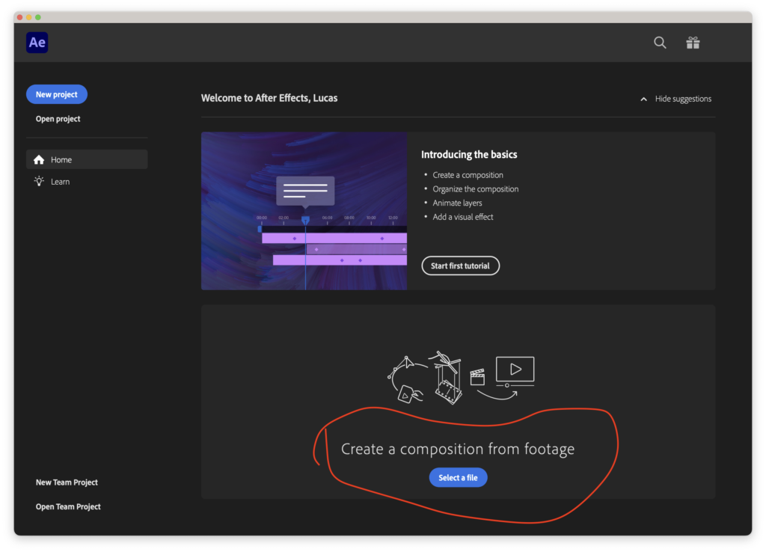Click 'Create a composition' bullet text
Screen dimensions: 766x552
coord(468,175)
